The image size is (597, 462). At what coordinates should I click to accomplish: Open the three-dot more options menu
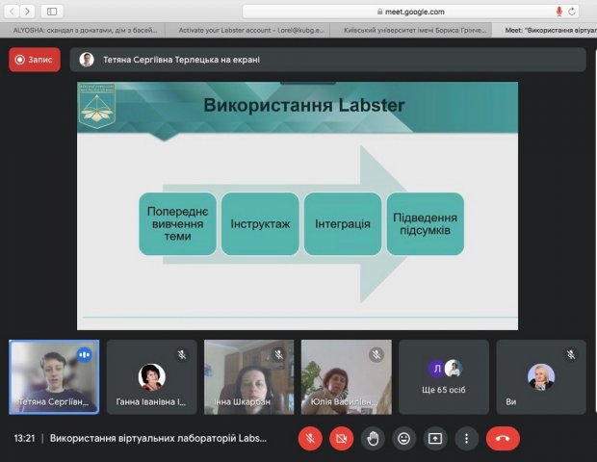pyautogui.click(x=466, y=438)
